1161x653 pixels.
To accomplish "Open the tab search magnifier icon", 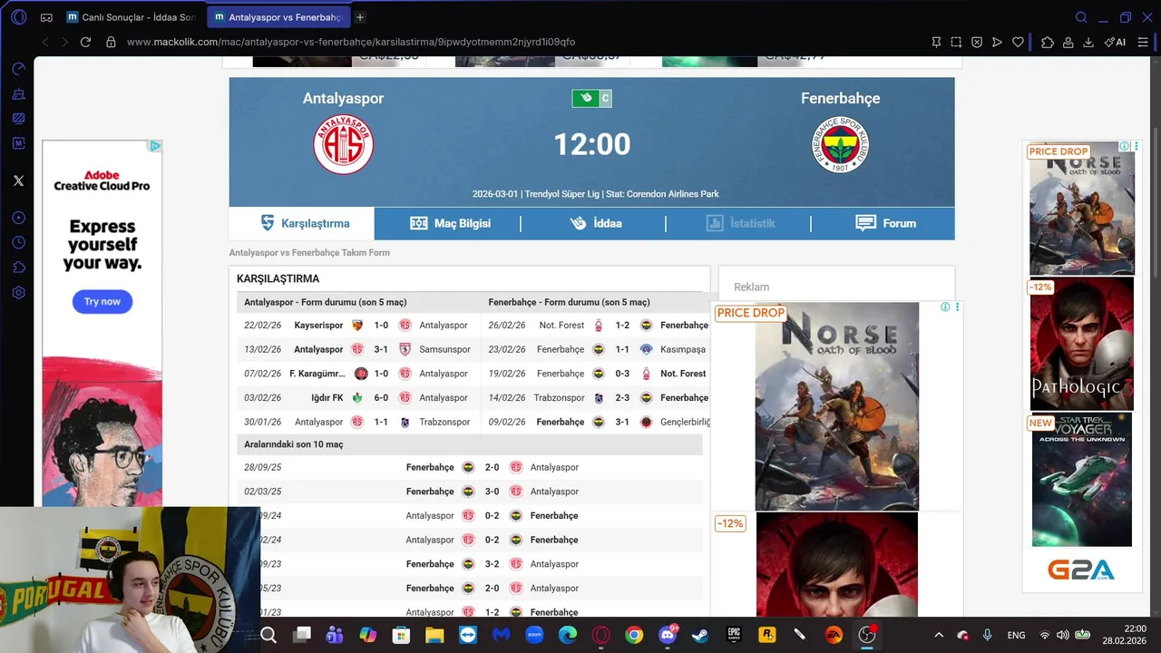I will 1081,17.
